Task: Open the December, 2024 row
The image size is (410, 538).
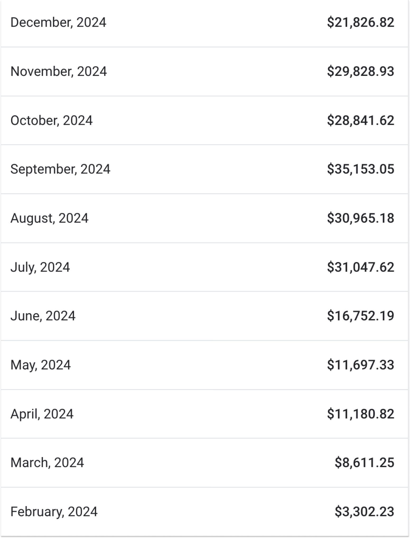Action: [204, 23]
